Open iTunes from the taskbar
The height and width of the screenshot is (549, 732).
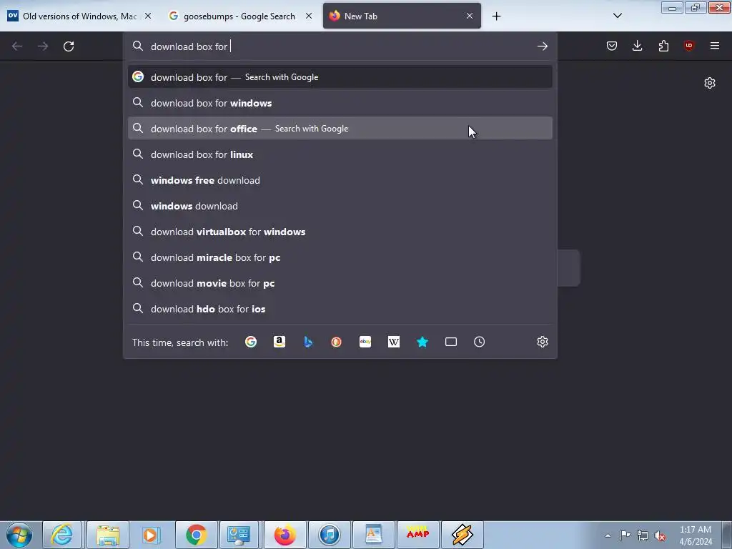pos(330,535)
